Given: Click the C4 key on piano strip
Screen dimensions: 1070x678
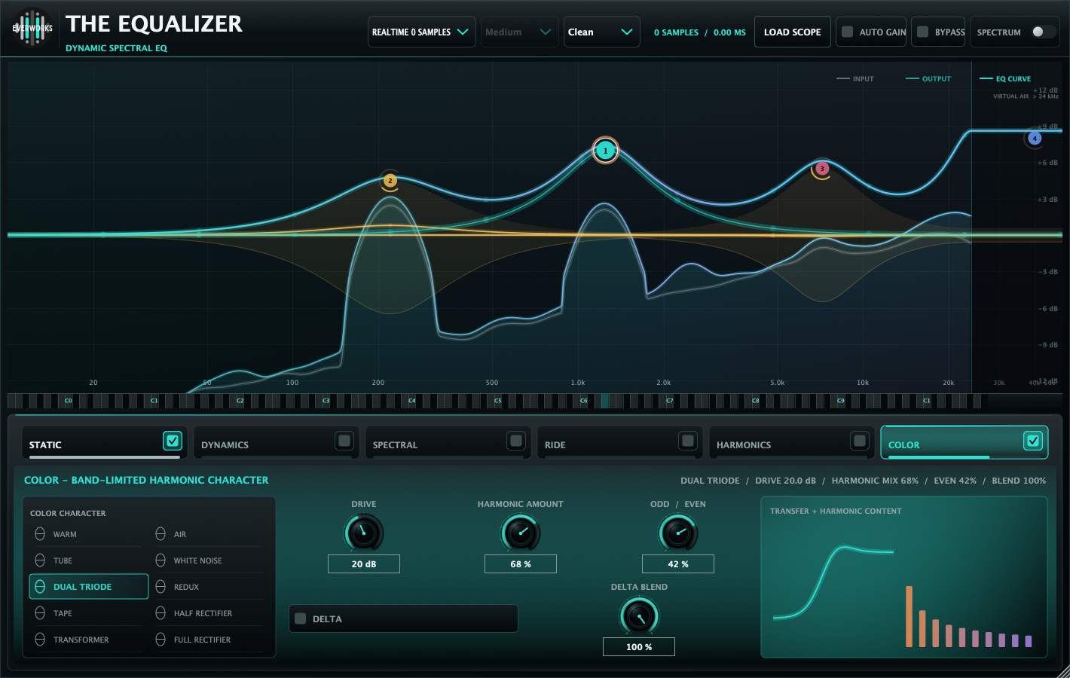Looking at the screenshot, I should coord(411,401).
